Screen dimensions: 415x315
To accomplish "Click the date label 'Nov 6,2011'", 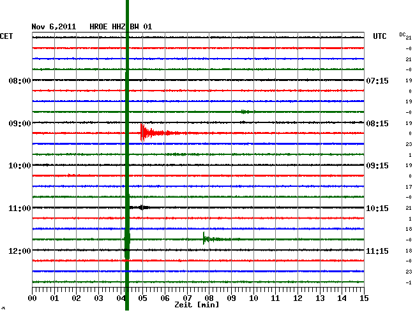I will (x=54, y=27).
